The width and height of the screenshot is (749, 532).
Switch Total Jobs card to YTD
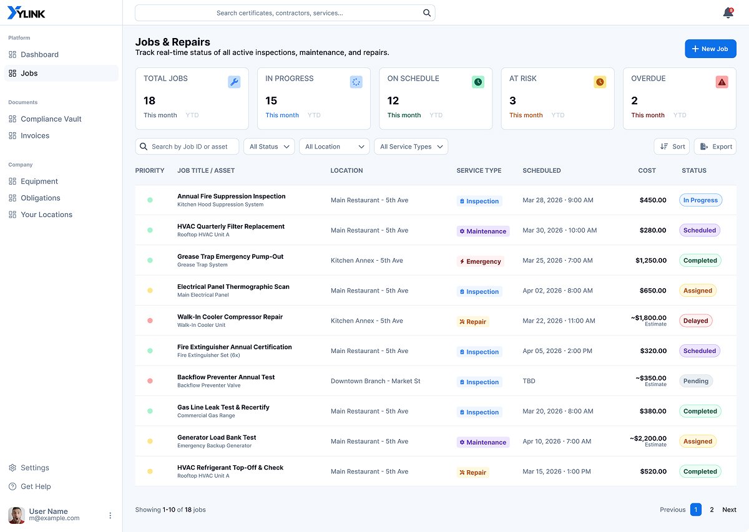click(192, 115)
